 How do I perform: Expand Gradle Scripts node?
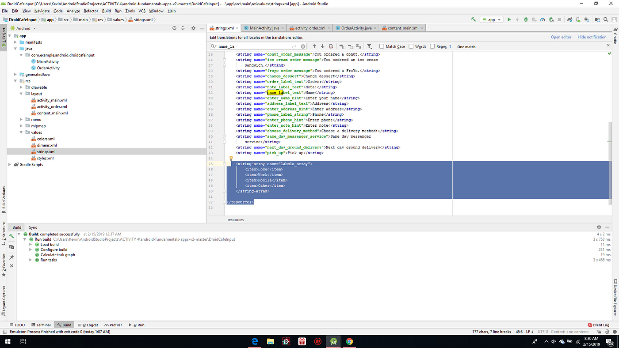click(10, 164)
